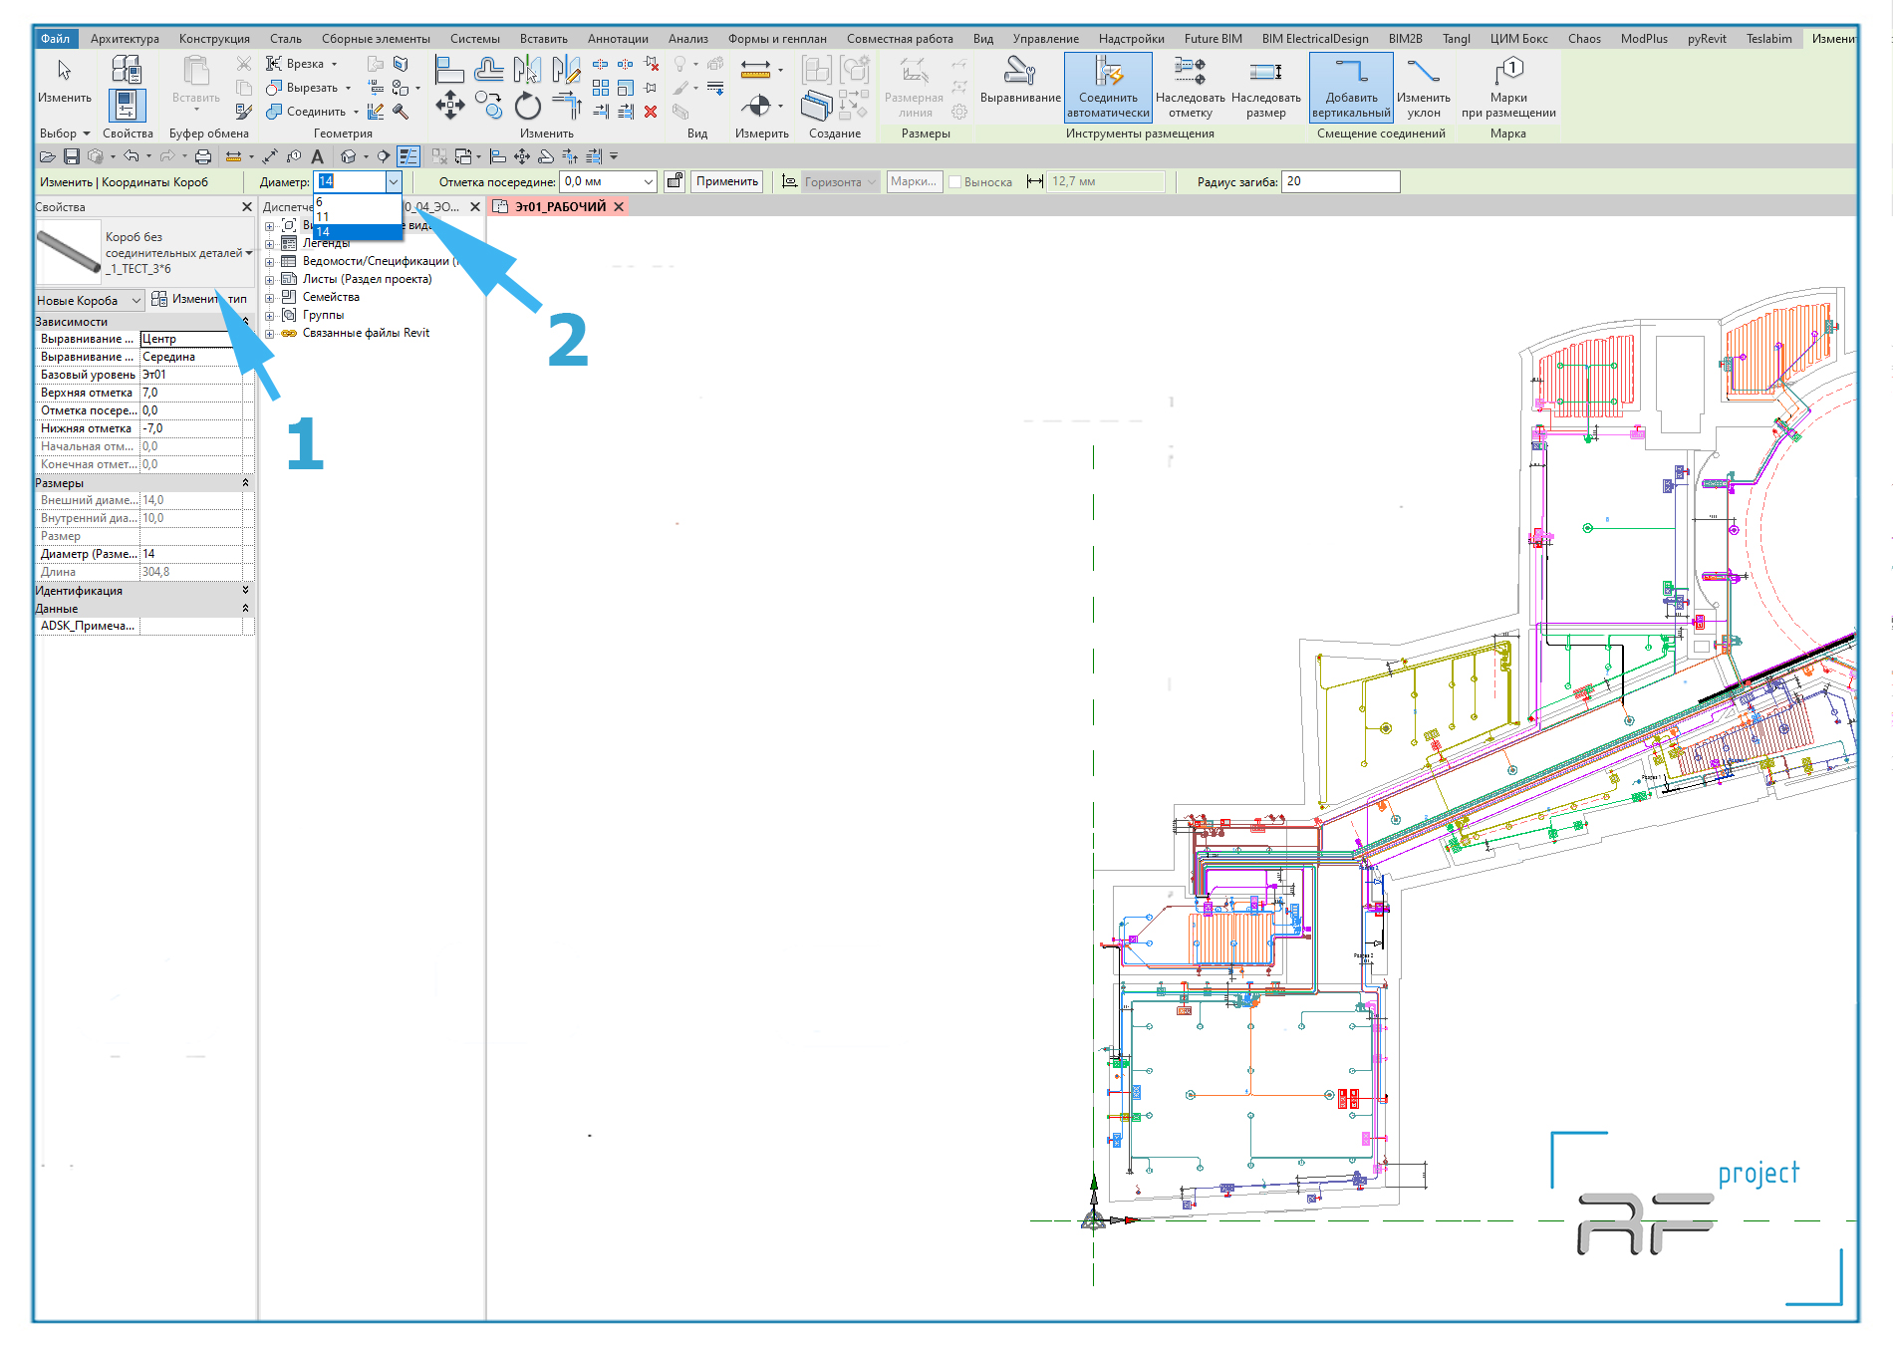This screenshot has height=1345, width=1893.
Task: Toggle the lock icon next to Отметка посередине
Action: point(675,181)
